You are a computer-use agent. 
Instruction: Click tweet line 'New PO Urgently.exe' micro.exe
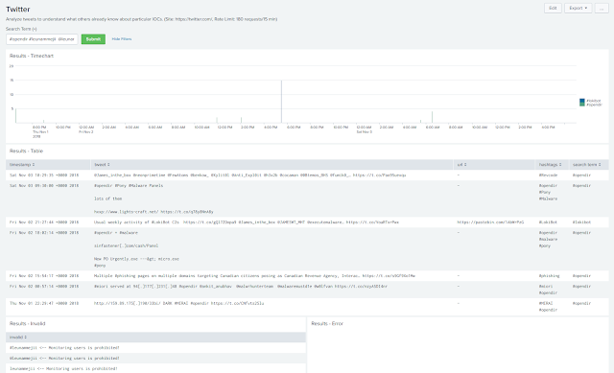136,259
